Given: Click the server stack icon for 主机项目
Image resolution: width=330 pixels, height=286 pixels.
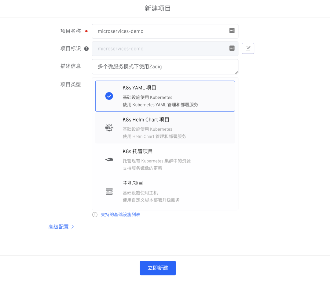Looking at the screenshot, I should pyautogui.click(x=109, y=191).
